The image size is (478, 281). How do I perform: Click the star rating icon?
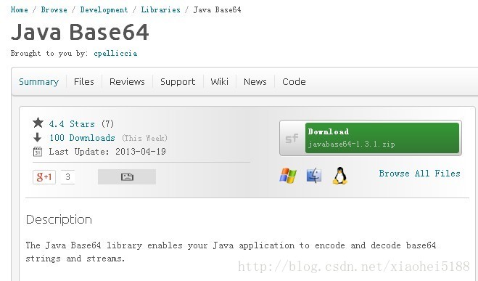(38, 123)
